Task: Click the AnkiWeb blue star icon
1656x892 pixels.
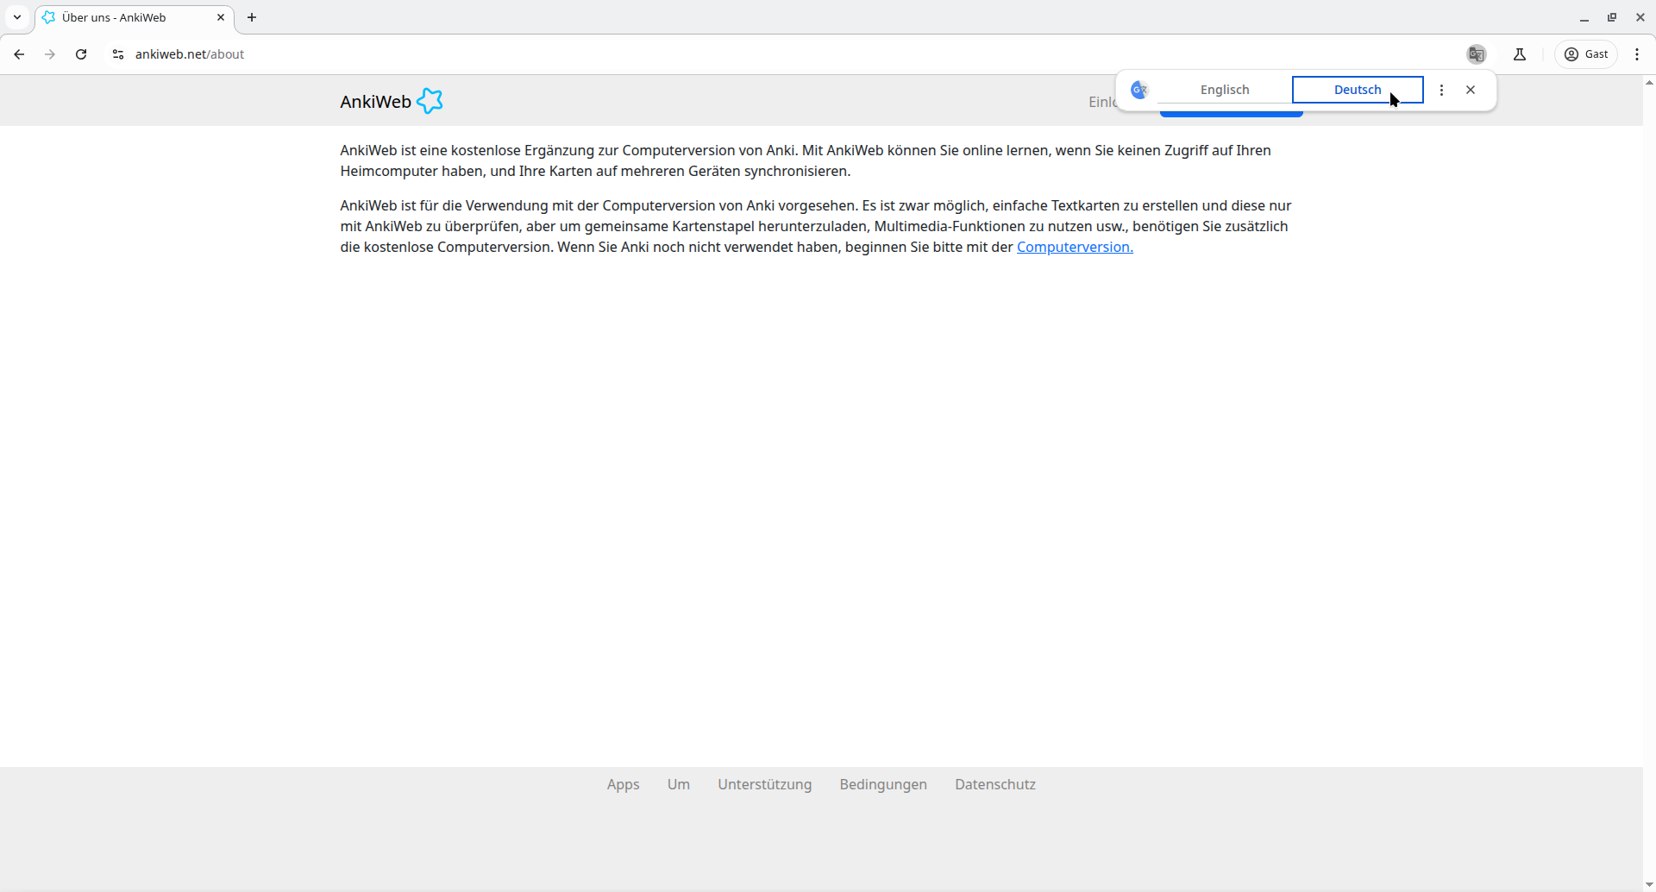Action: 430,101
